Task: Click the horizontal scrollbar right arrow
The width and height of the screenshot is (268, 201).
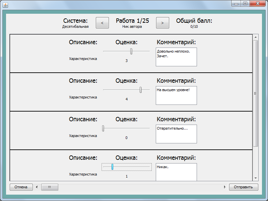Action: [225, 187]
